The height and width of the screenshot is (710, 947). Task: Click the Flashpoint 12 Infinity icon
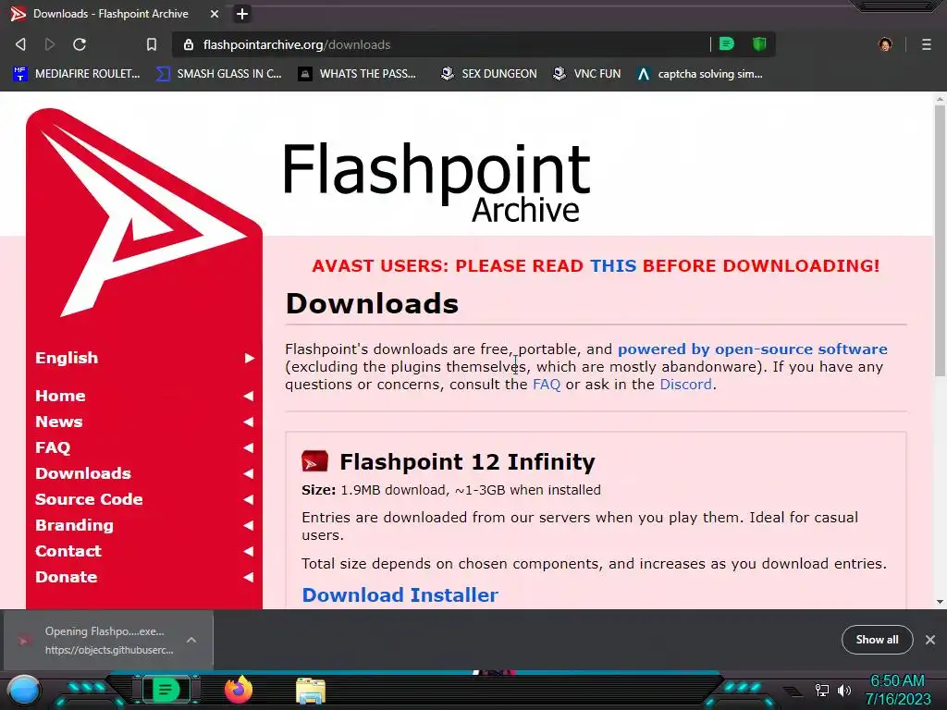[314, 461]
